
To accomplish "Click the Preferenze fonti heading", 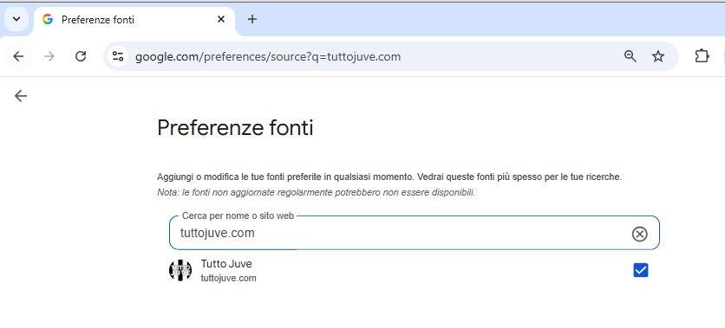I will point(235,128).
